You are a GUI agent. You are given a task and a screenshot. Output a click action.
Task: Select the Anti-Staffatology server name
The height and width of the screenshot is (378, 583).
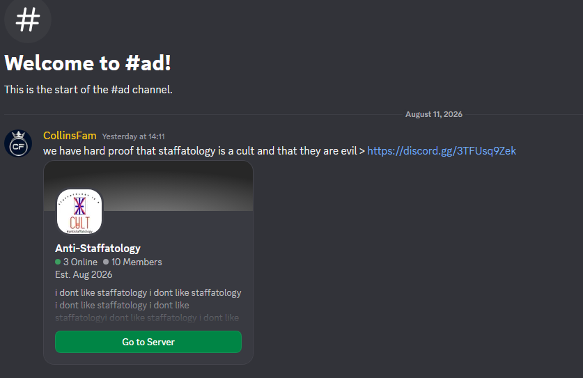pyautogui.click(x=98, y=249)
